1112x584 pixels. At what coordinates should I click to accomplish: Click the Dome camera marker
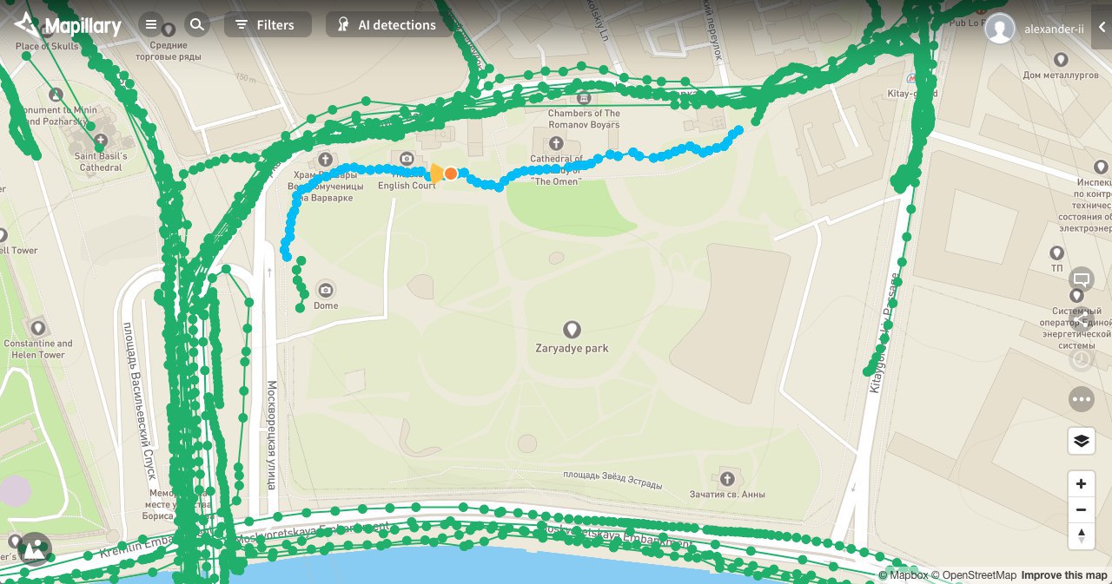point(326,290)
